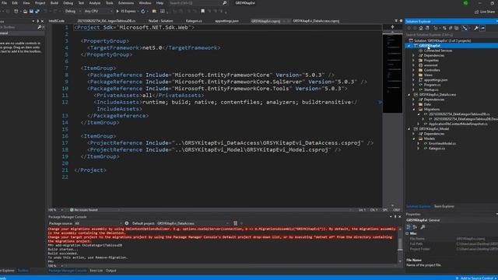Click the Categorized icon in Properties panel
Image resolution: width=498 pixels, height=280 pixels.
(x=409, y=227)
